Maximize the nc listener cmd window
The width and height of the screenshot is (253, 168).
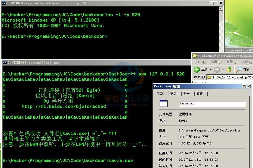click(x=216, y=3)
